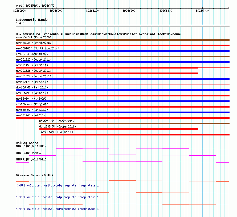Viewport: 237px width, 217px height.
Task: Click the nsv821205 (Ju2010) variant label
Action: coord(30,115)
